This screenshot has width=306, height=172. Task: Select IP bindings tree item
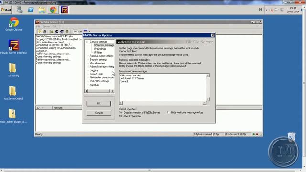click(100, 49)
